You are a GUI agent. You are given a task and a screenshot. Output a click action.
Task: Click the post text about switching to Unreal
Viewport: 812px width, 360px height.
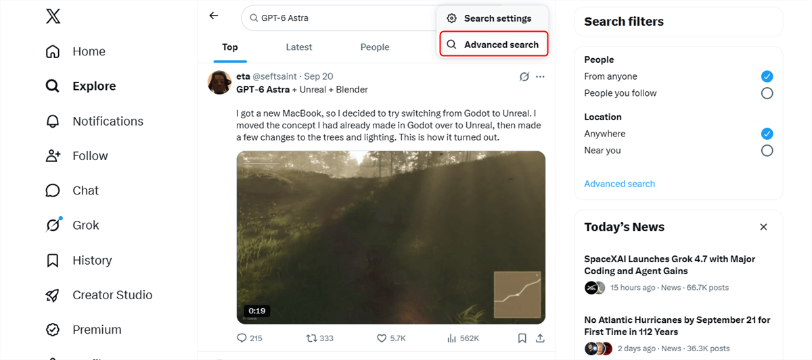pos(388,125)
